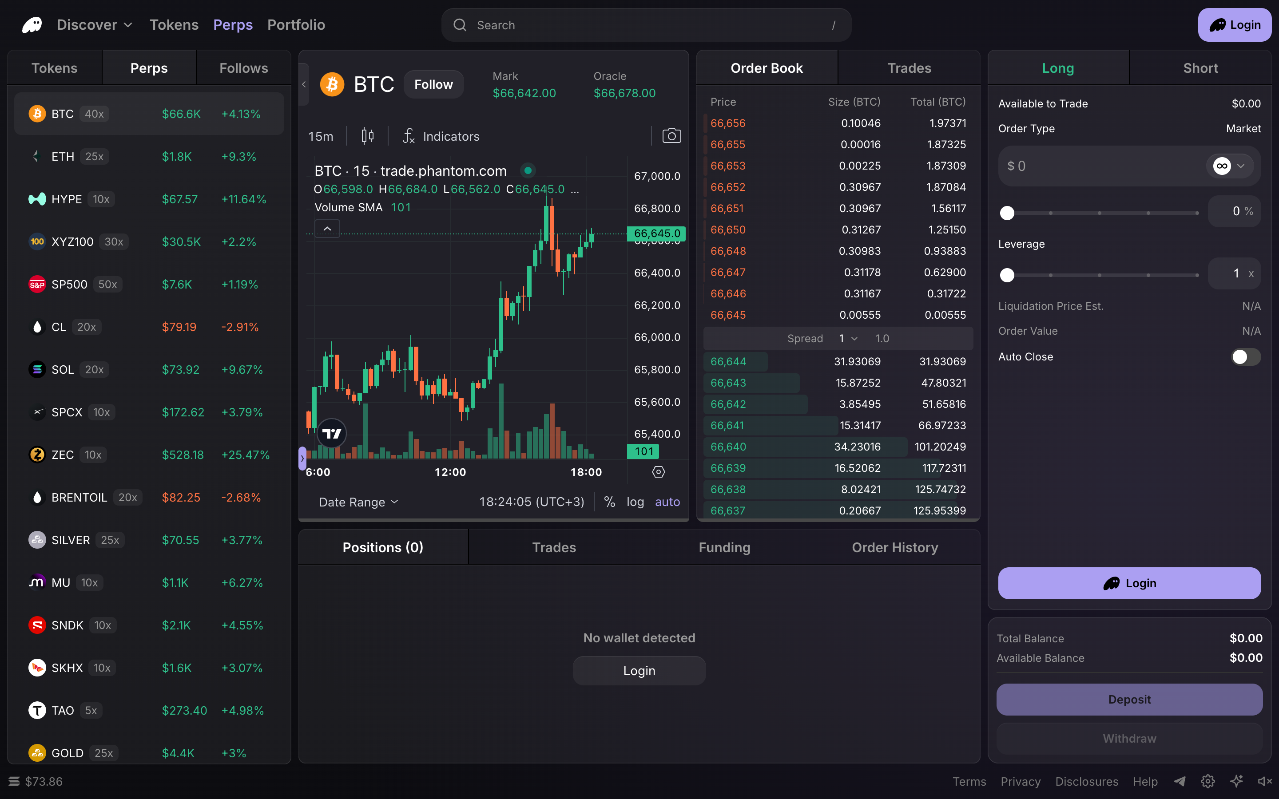
Task: Switch to the Tokens sidebar tab
Action: point(55,67)
